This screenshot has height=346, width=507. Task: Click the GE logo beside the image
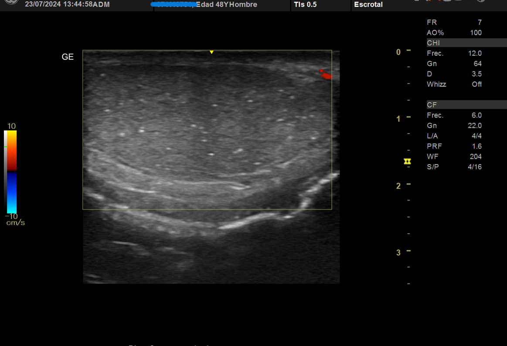(x=68, y=57)
